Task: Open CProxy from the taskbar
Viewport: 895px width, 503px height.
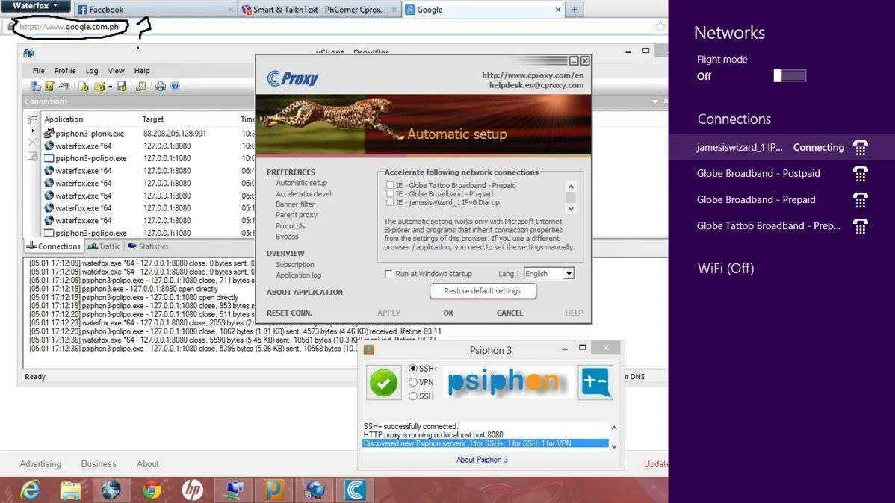Action: (354, 490)
